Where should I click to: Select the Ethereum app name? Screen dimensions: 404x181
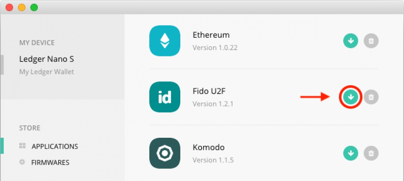click(211, 35)
